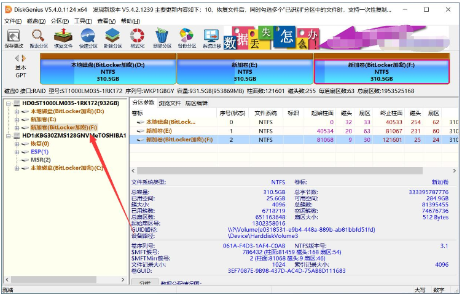The image size is (462, 295).
Task: Select the 新加卷(E:) partition bar in disk map
Action: [x=245, y=71]
